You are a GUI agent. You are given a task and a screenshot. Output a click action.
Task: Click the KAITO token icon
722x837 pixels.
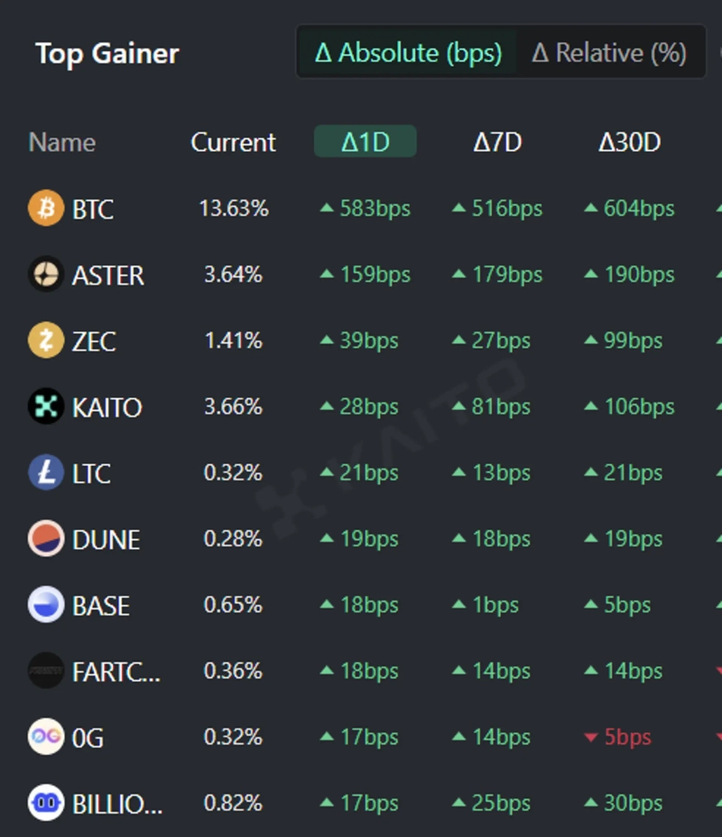pyautogui.click(x=46, y=406)
